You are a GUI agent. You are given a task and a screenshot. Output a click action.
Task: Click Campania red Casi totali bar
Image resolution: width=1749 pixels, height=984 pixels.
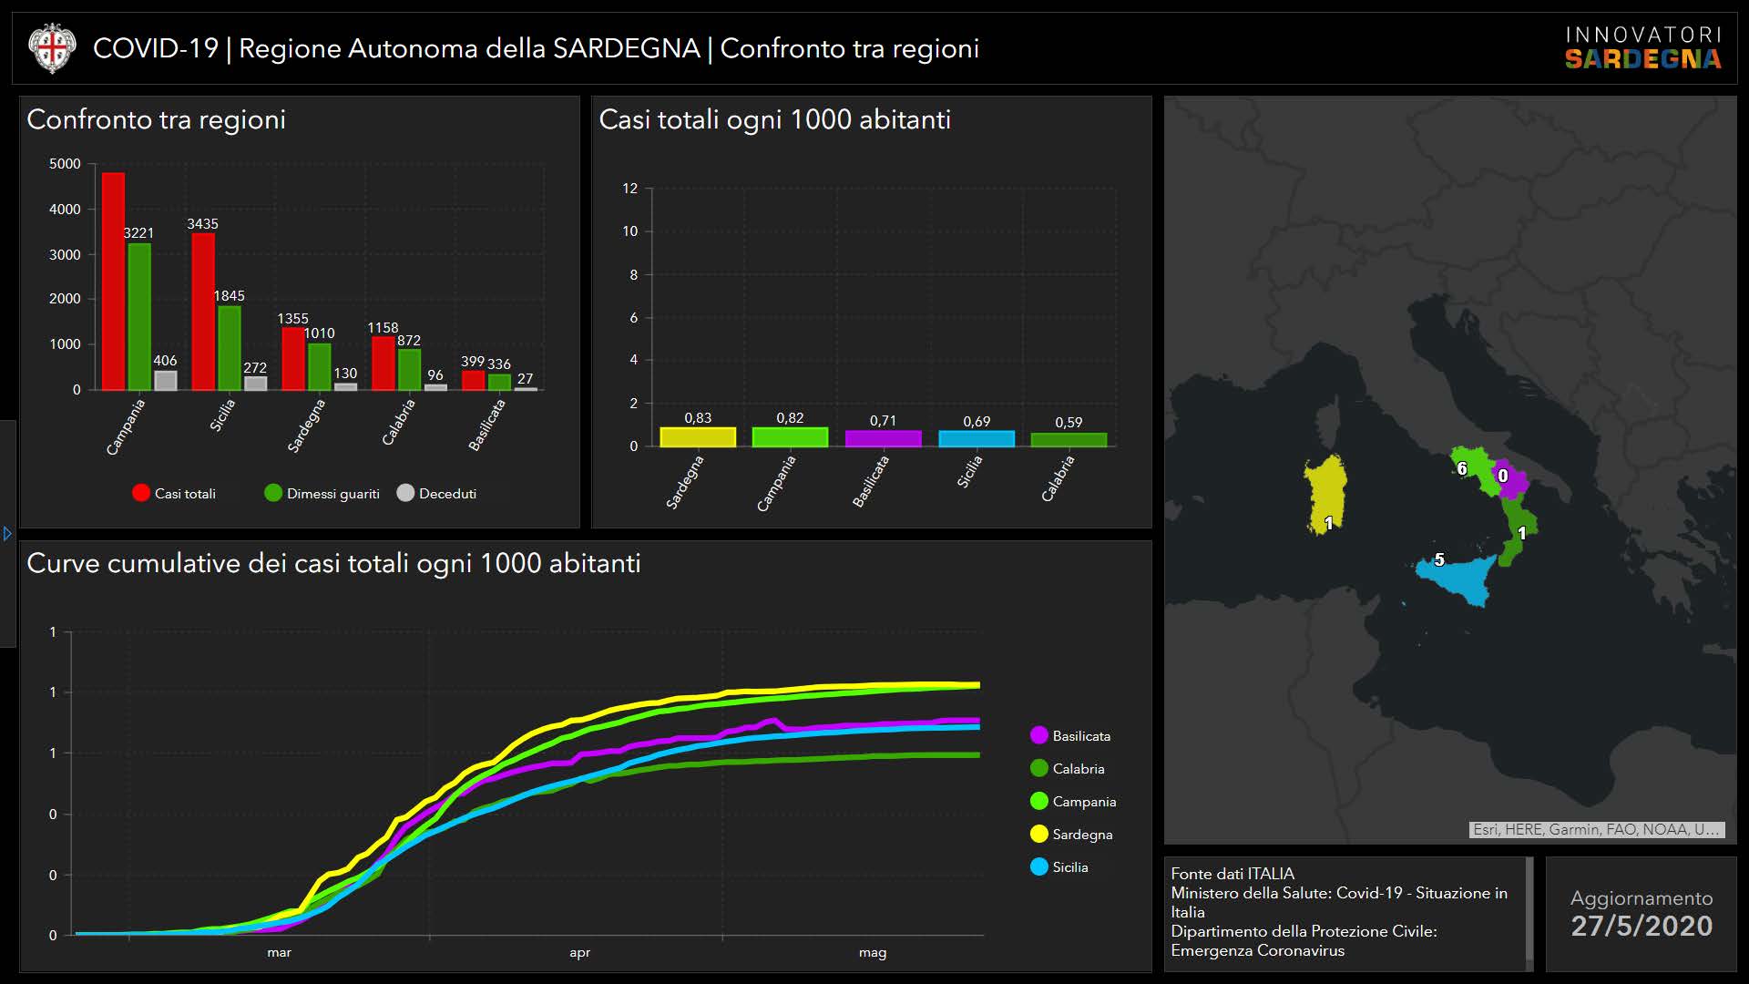(x=113, y=281)
